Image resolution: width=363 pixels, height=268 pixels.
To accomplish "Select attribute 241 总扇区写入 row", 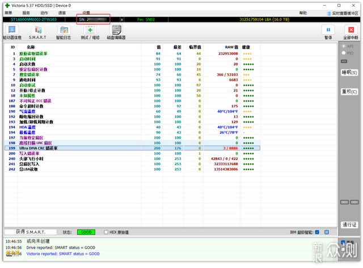I will click(x=132, y=164).
